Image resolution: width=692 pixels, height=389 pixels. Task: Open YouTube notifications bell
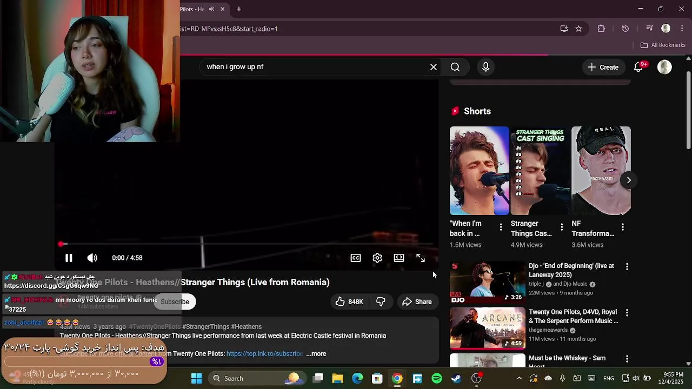tap(638, 67)
